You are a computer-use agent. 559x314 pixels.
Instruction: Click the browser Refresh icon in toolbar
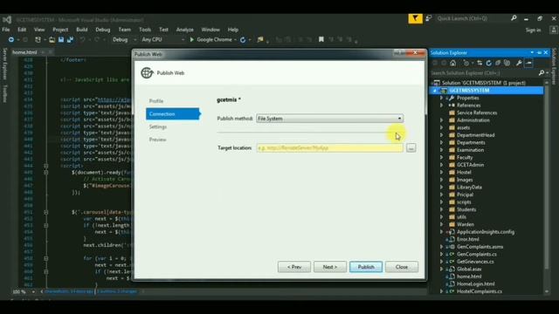coord(243,40)
